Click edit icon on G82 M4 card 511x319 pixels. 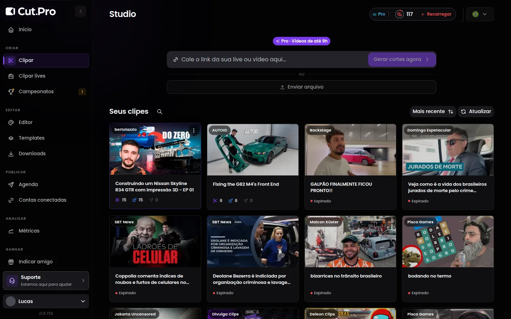tap(231, 201)
